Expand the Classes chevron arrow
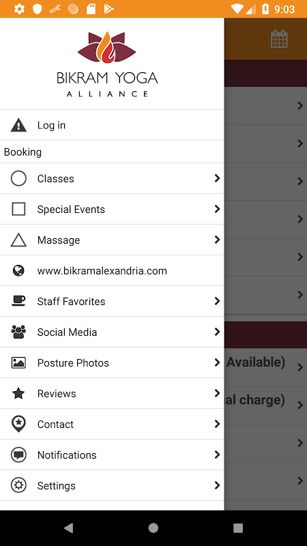The width and height of the screenshot is (307, 546). [x=217, y=178]
